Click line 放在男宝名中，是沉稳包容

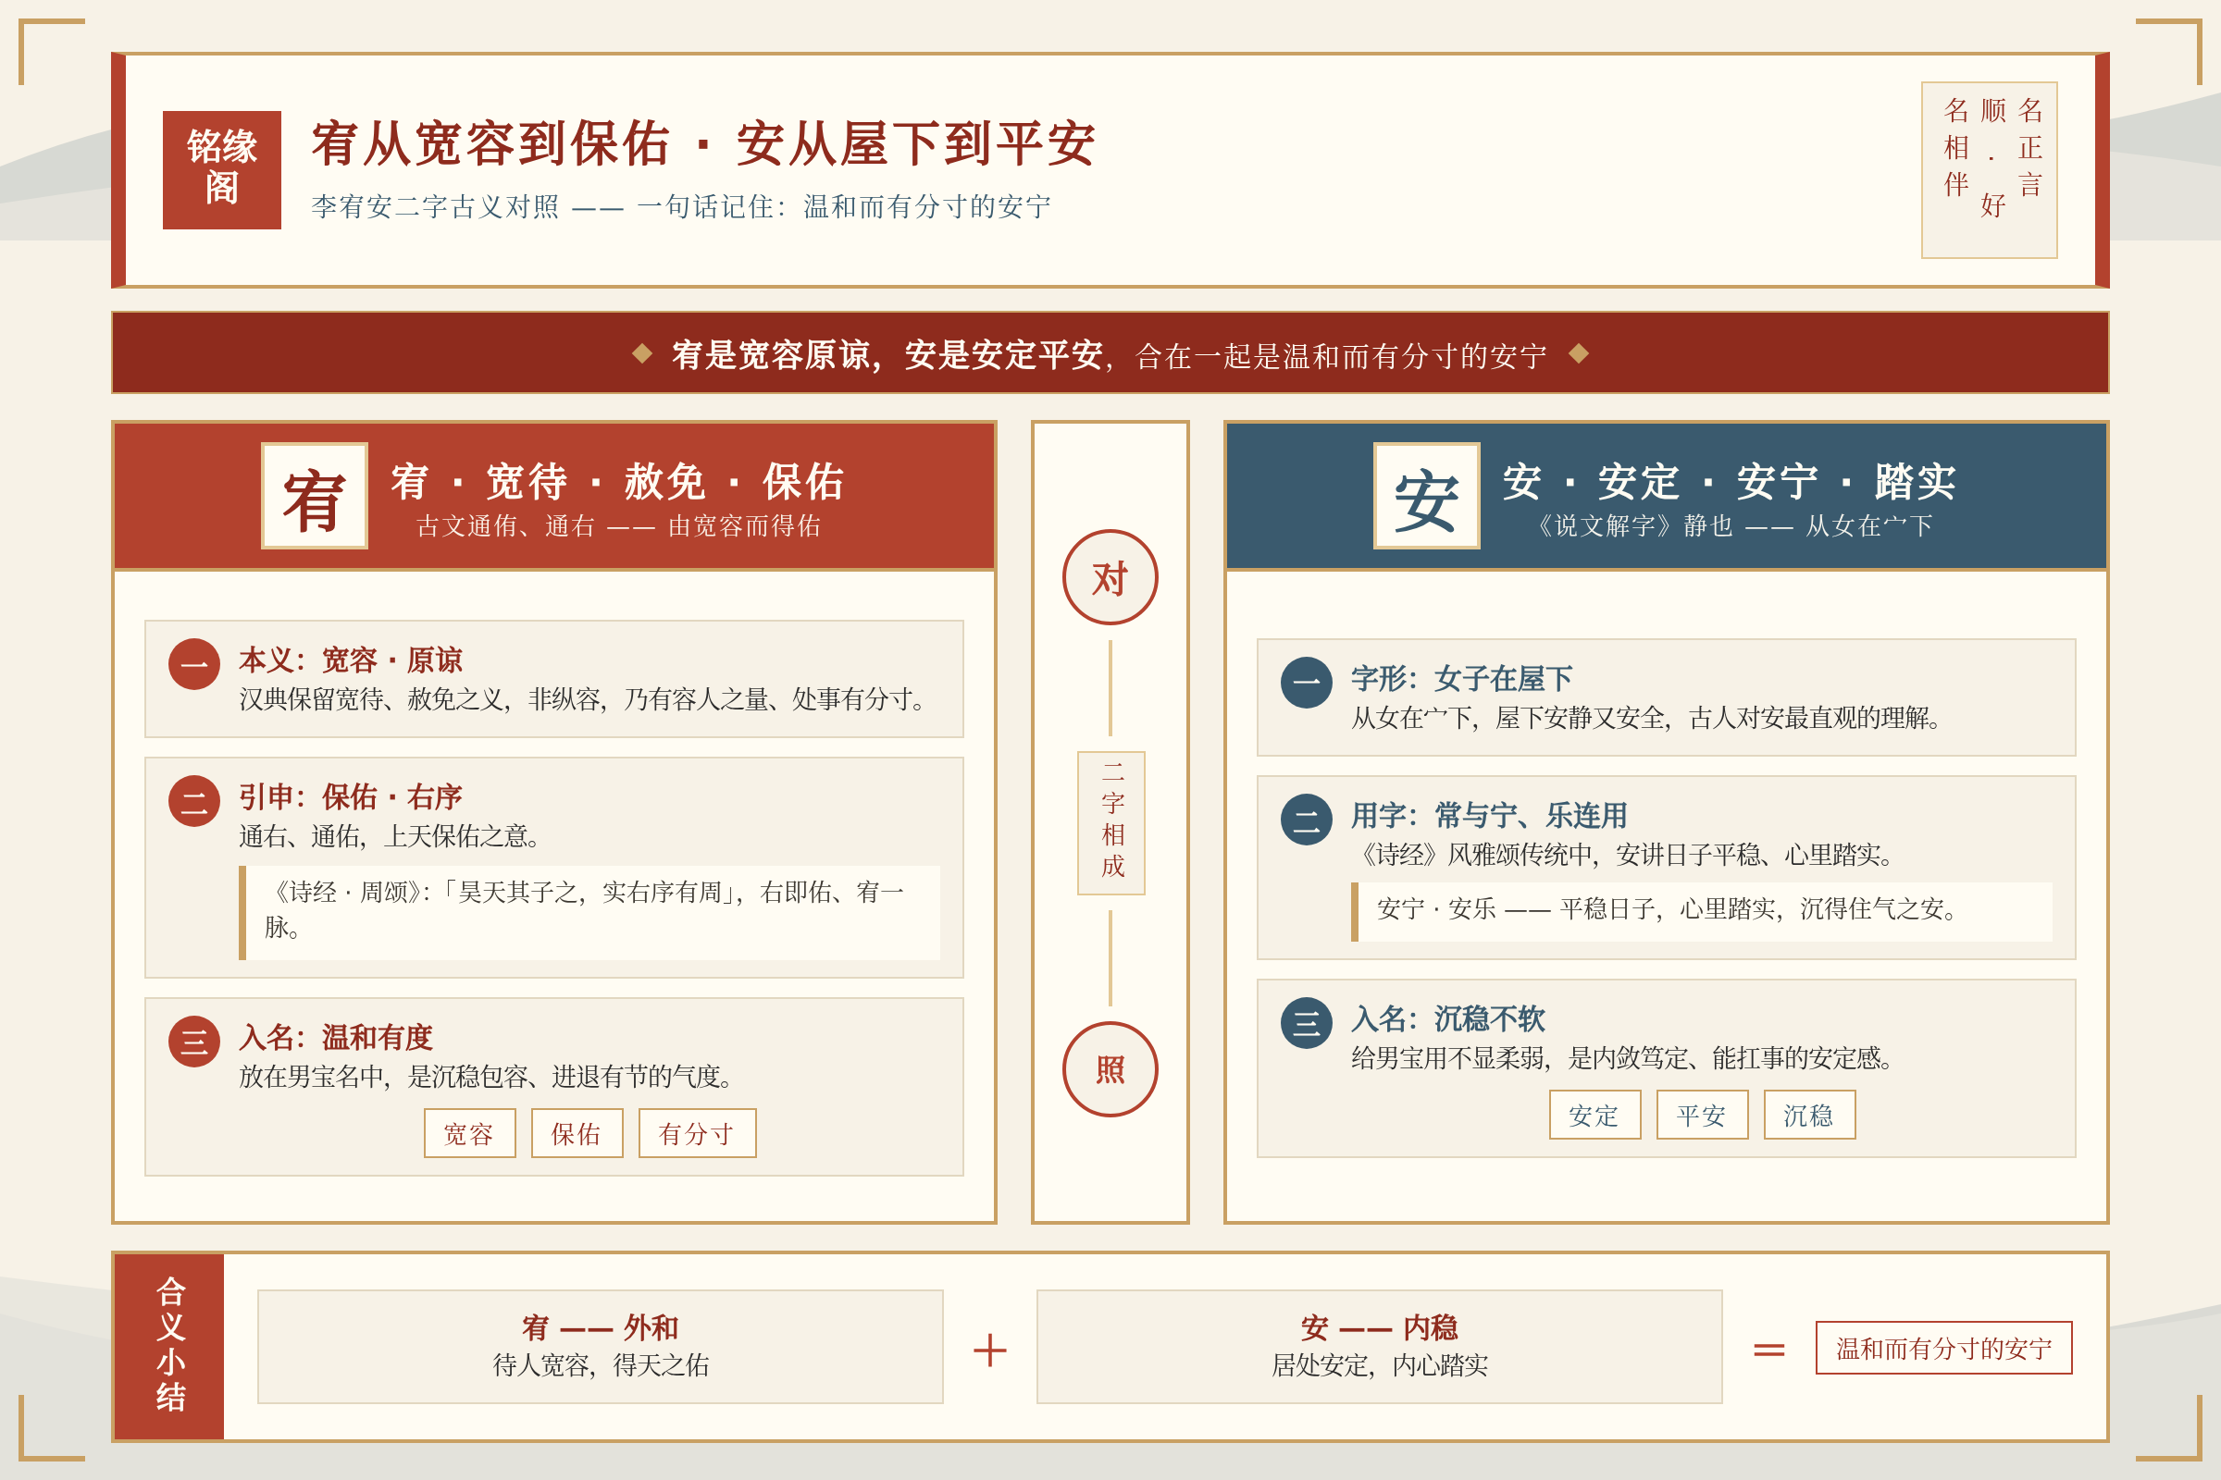[489, 1077]
